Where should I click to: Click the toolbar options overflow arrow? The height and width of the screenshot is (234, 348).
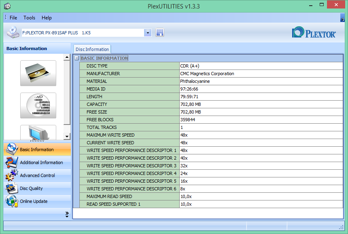pos(342,18)
